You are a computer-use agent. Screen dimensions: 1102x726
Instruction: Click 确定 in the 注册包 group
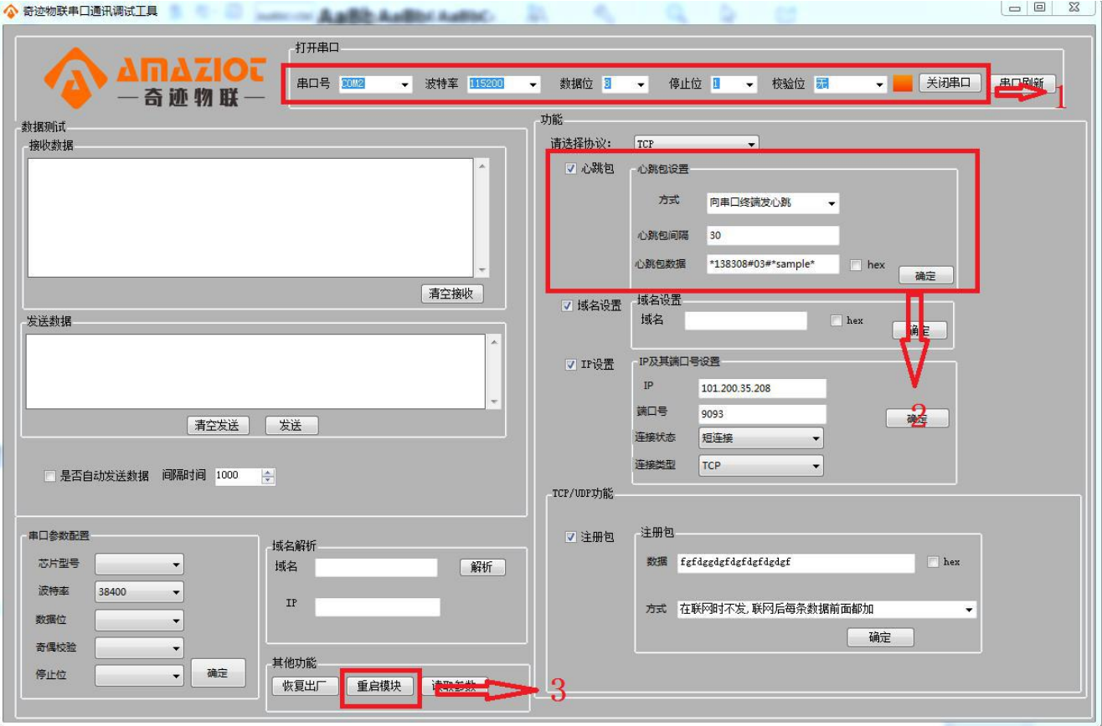[x=880, y=637]
